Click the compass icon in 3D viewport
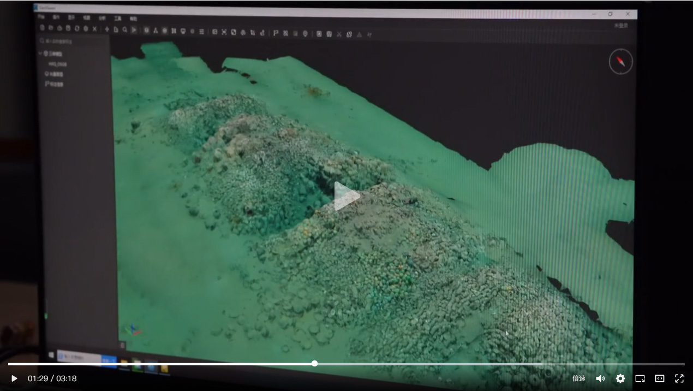The height and width of the screenshot is (391, 693). 621,62
